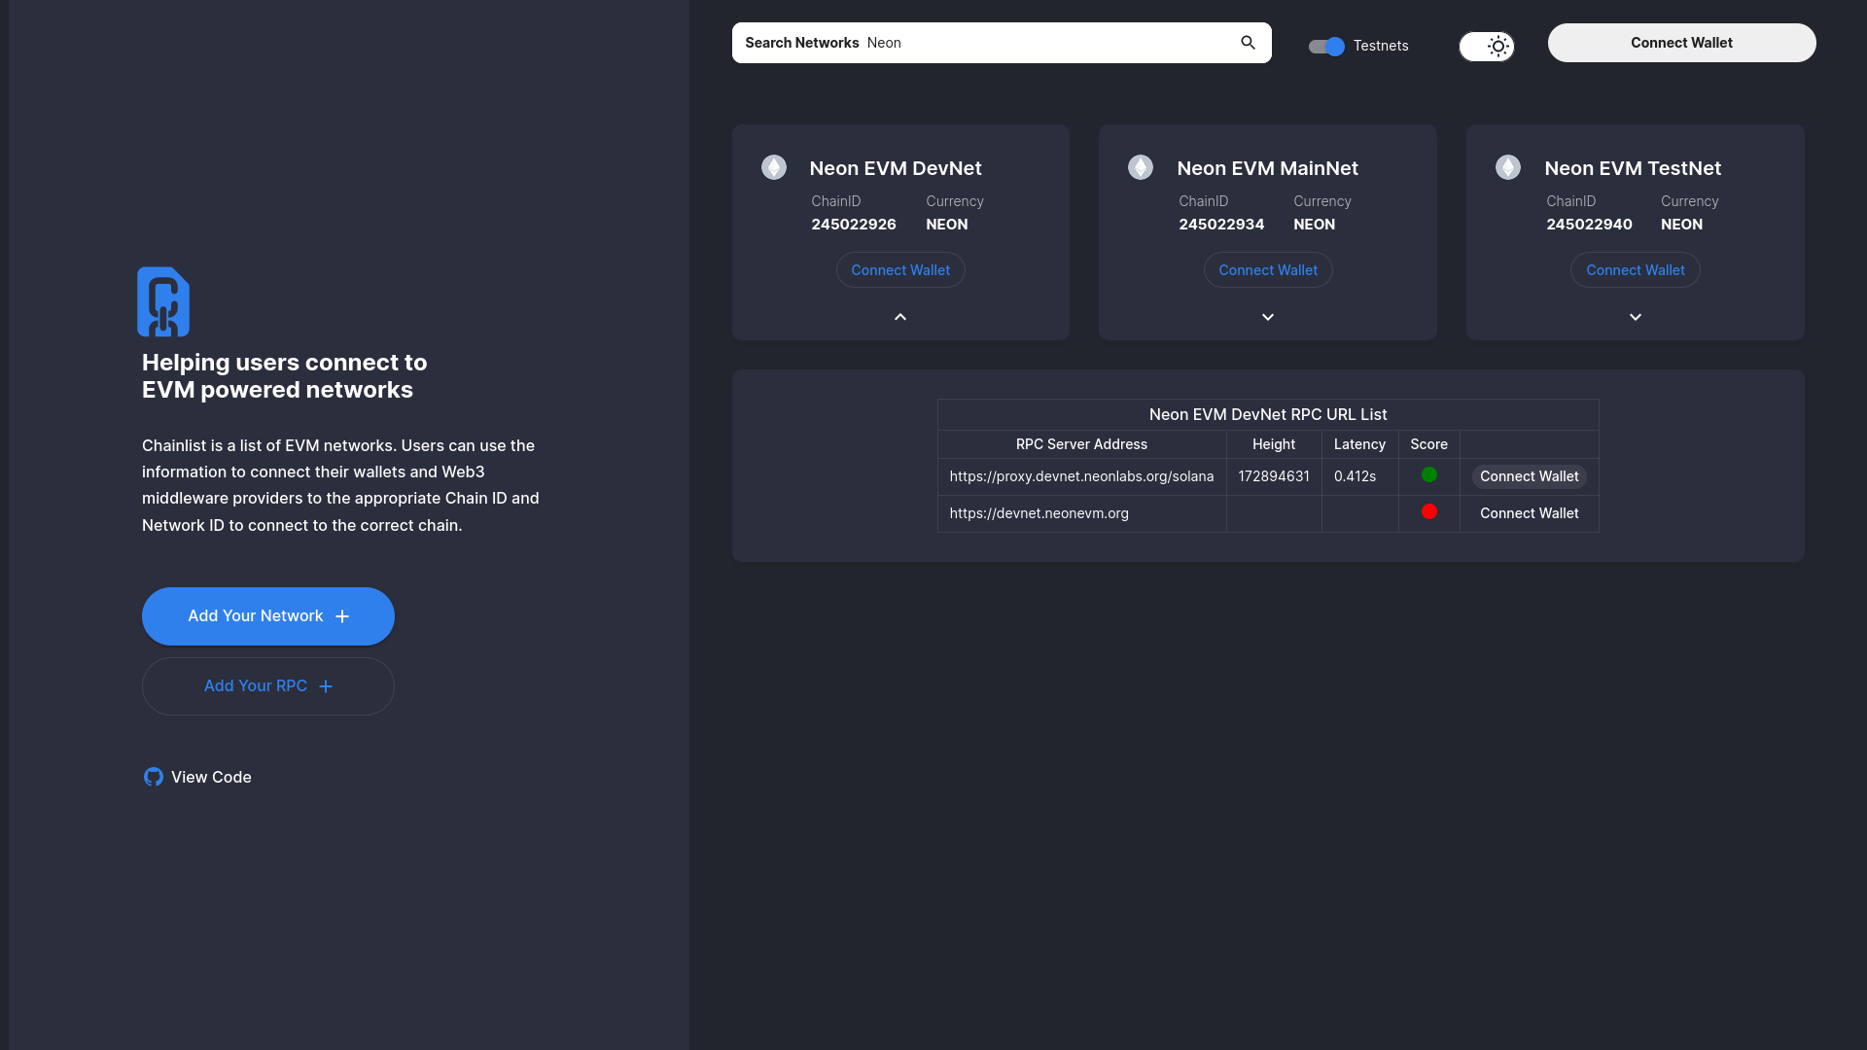Click the red score indicator dot
The image size is (1867, 1050).
tap(1428, 511)
